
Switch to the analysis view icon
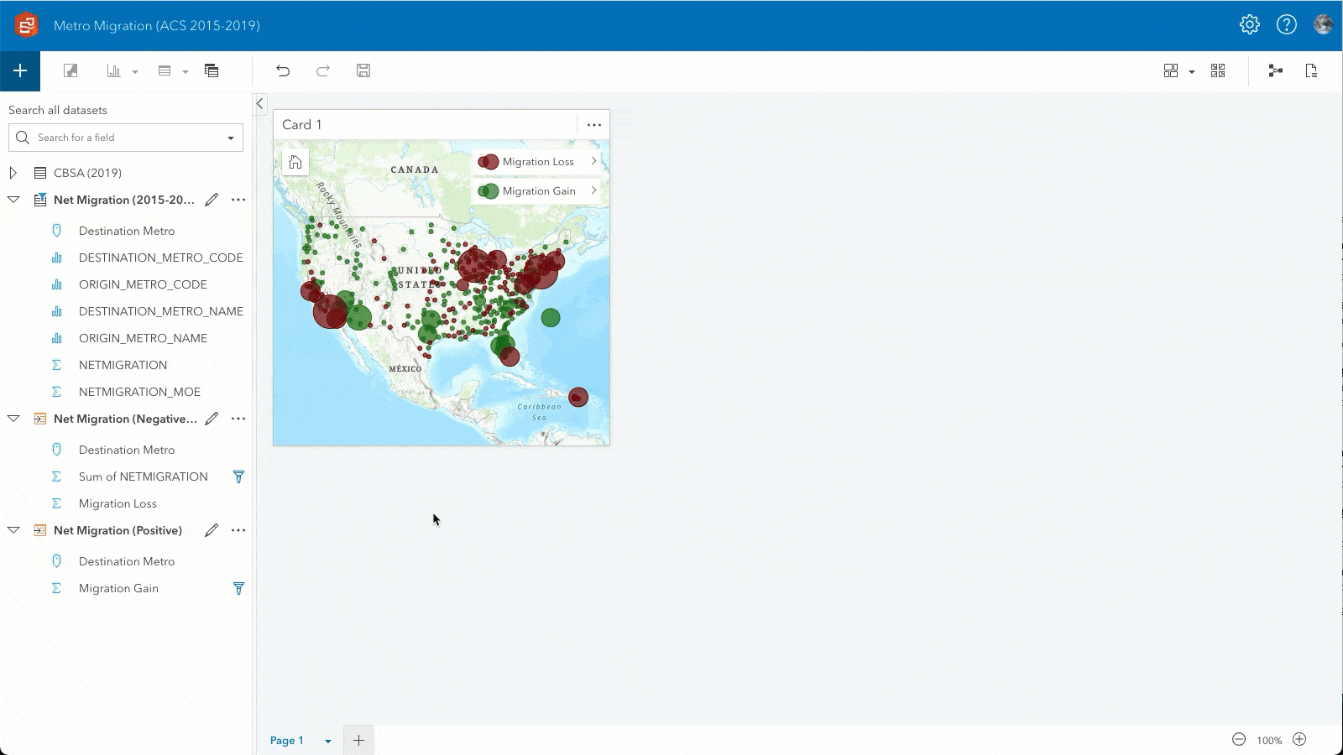click(1276, 71)
